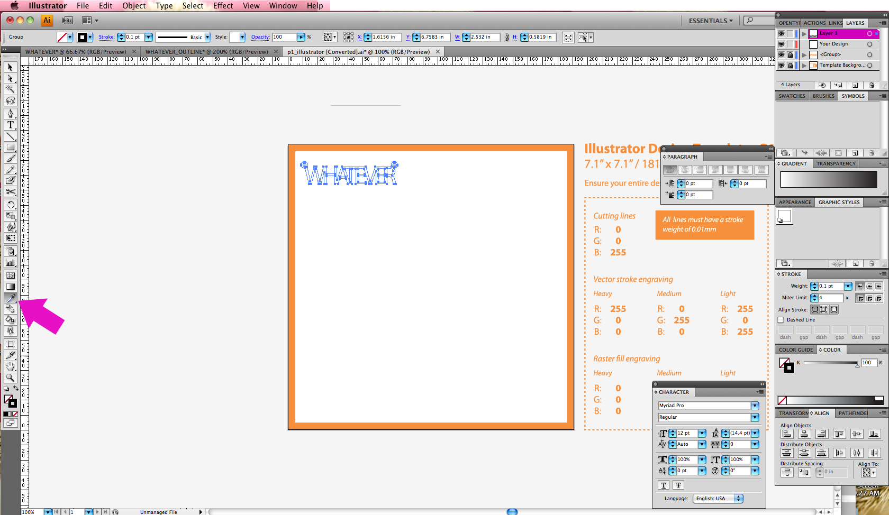
Task: Open the Pathfinder panel tab
Action: click(852, 413)
